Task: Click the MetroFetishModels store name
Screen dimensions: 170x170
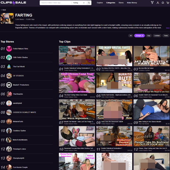Action: [x=20, y=140]
